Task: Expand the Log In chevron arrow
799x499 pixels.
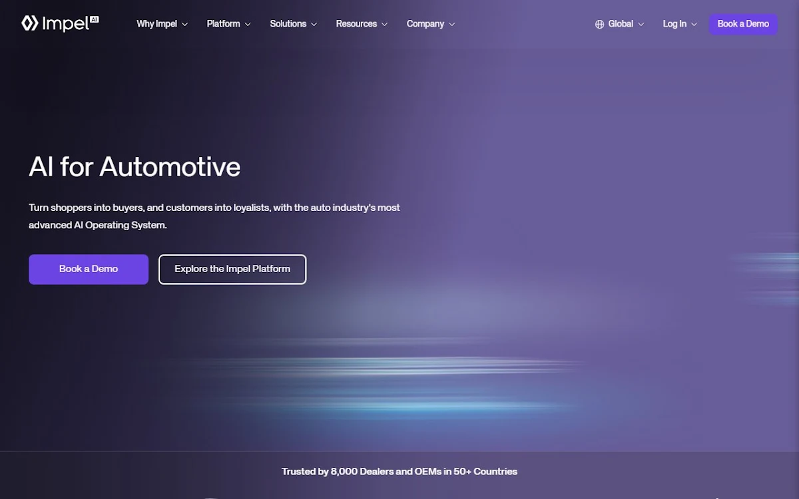Action: (x=694, y=25)
